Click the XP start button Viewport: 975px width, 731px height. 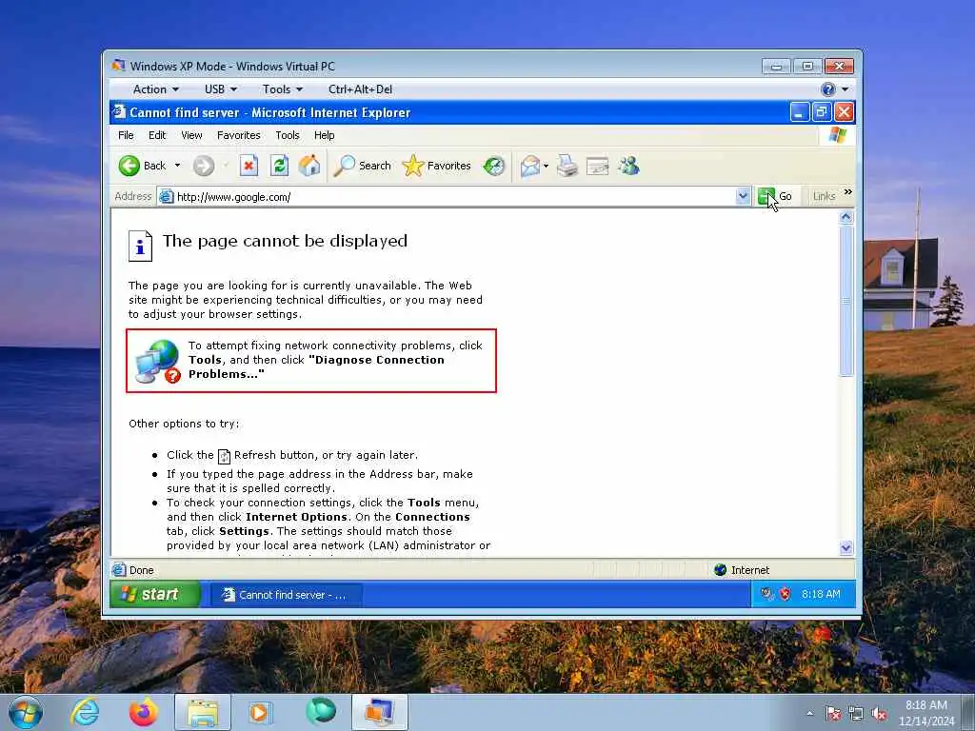155,594
